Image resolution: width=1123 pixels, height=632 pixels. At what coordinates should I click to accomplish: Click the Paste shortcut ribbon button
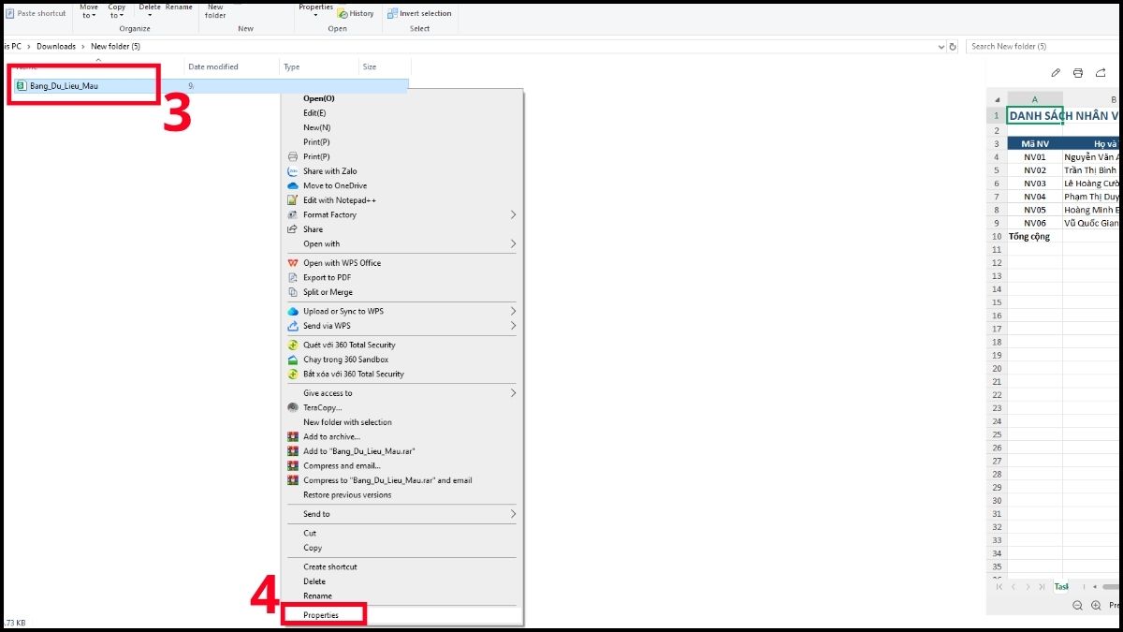(x=36, y=13)
